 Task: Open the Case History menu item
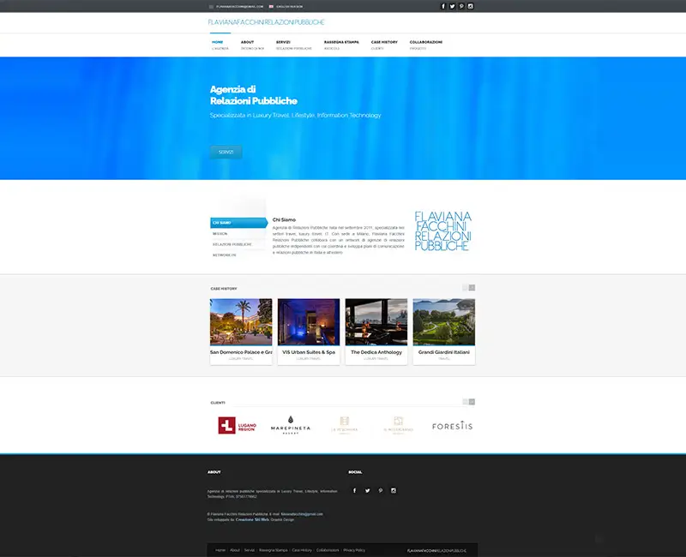[x=384, y=45]
